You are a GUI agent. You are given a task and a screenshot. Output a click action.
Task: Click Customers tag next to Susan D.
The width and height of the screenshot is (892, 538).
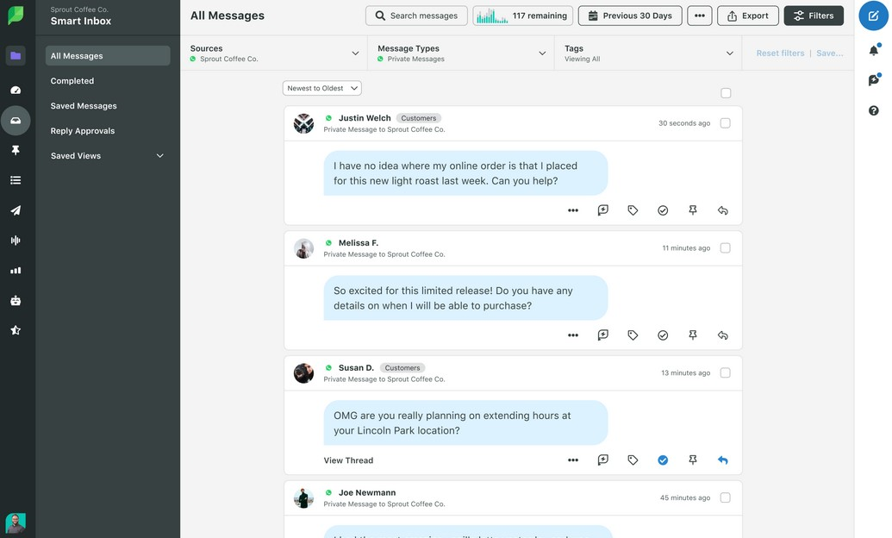coord(402,368)
